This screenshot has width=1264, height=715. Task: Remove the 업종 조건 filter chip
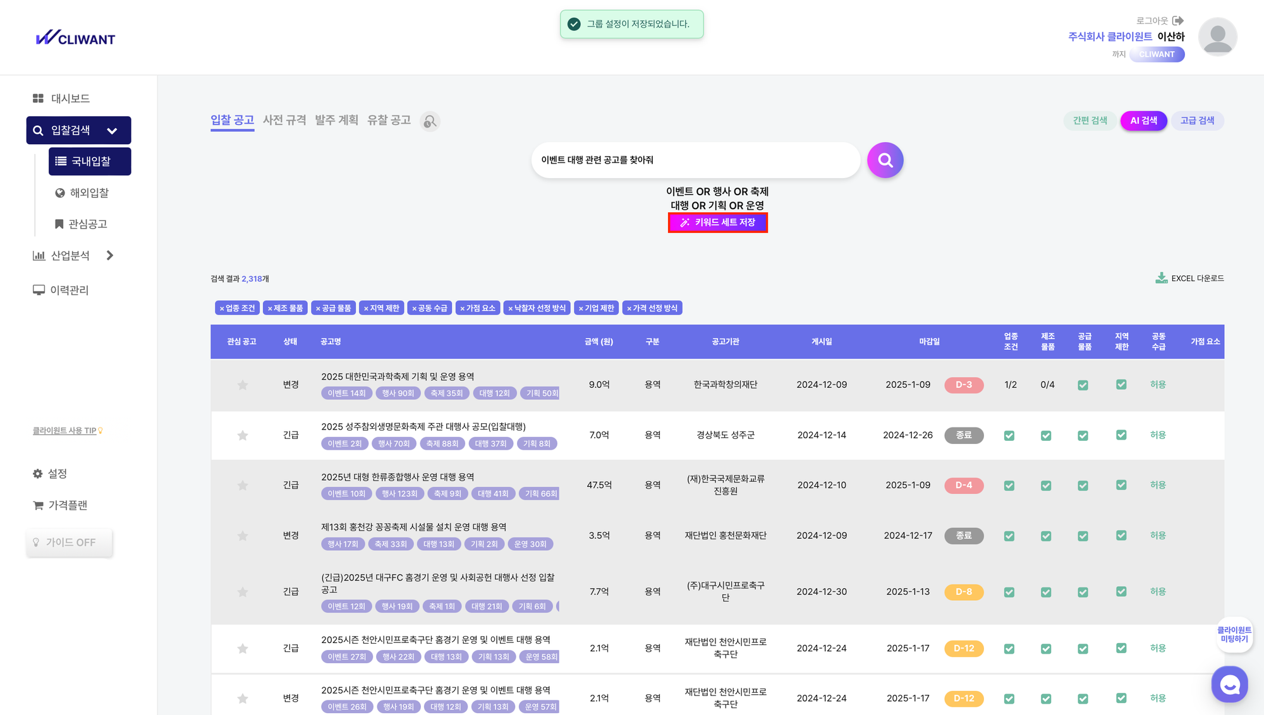click(x=222, y=308)
